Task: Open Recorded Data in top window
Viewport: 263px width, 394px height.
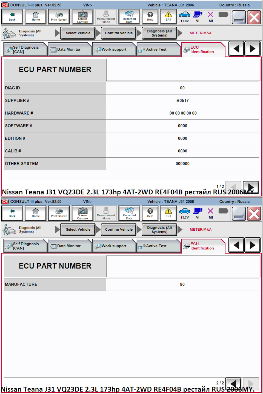Action: pyautogui.click(x=129, y=16)
